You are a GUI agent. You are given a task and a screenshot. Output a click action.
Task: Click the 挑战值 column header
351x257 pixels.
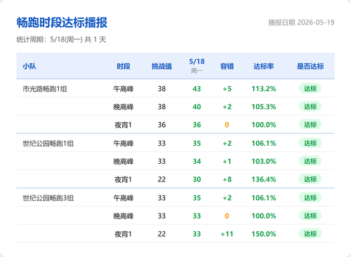click(x=161, y=67)
